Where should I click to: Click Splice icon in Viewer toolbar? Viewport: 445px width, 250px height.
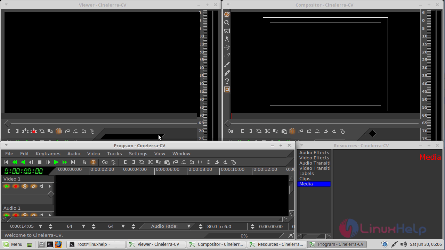(x=25, y=131)
